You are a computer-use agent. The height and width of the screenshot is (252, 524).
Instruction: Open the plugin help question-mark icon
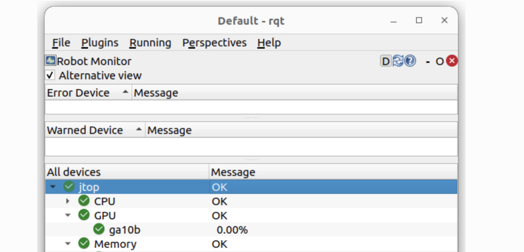(x=410, y=61)
